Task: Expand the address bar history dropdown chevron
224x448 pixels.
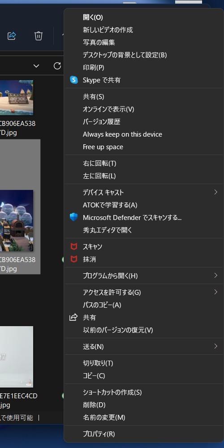Action: [36, 66]
